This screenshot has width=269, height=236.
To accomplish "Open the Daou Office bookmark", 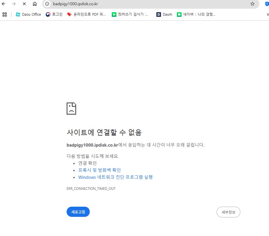I will pos(28,15).
